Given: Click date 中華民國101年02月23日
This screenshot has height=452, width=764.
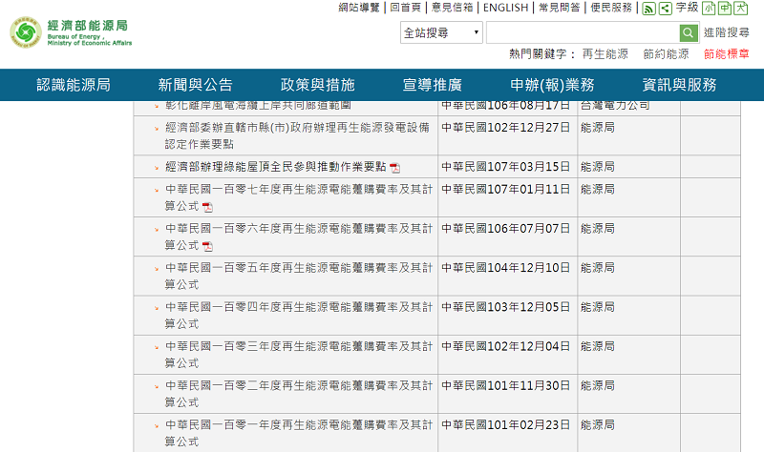Looking at the screenshot, I should pos(506,425).
